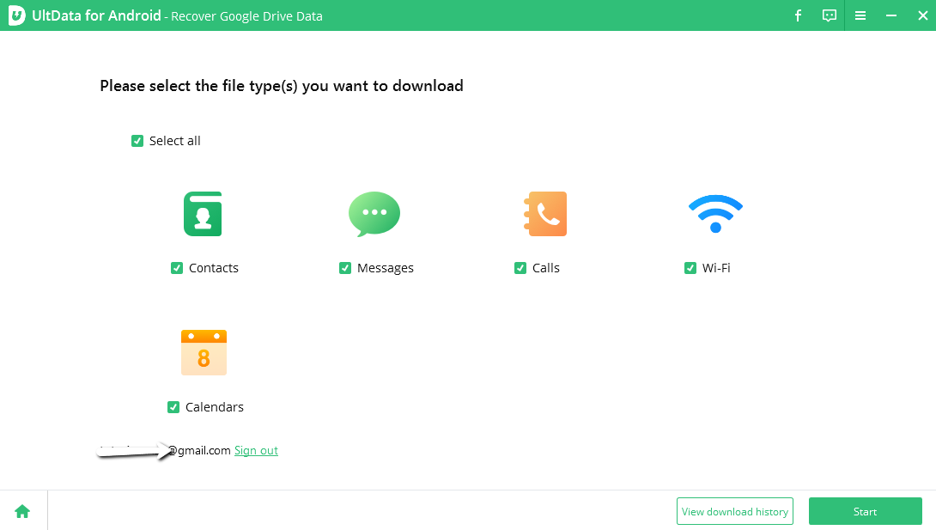This screenshot has width=936, height=530.
Task: Disable the Messages checkbox
Action: 345,268
